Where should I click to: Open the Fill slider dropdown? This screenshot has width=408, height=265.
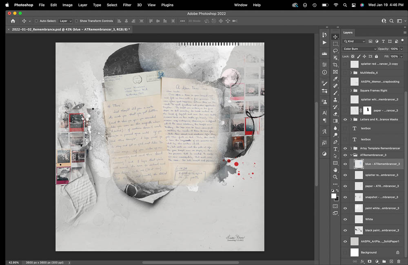coord(401,56)
